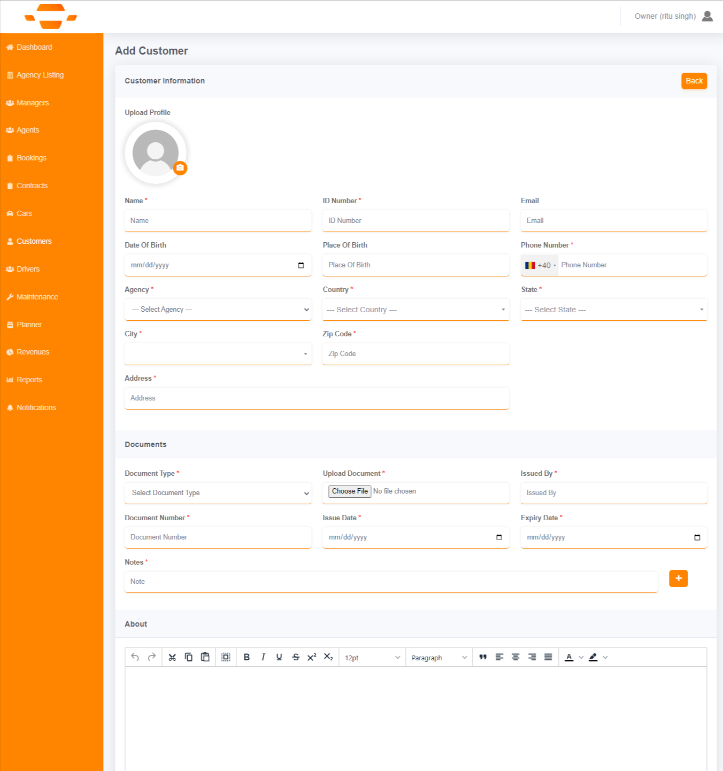
Task: Toggle bold formatting in the About editor
Action: point(247,657)
